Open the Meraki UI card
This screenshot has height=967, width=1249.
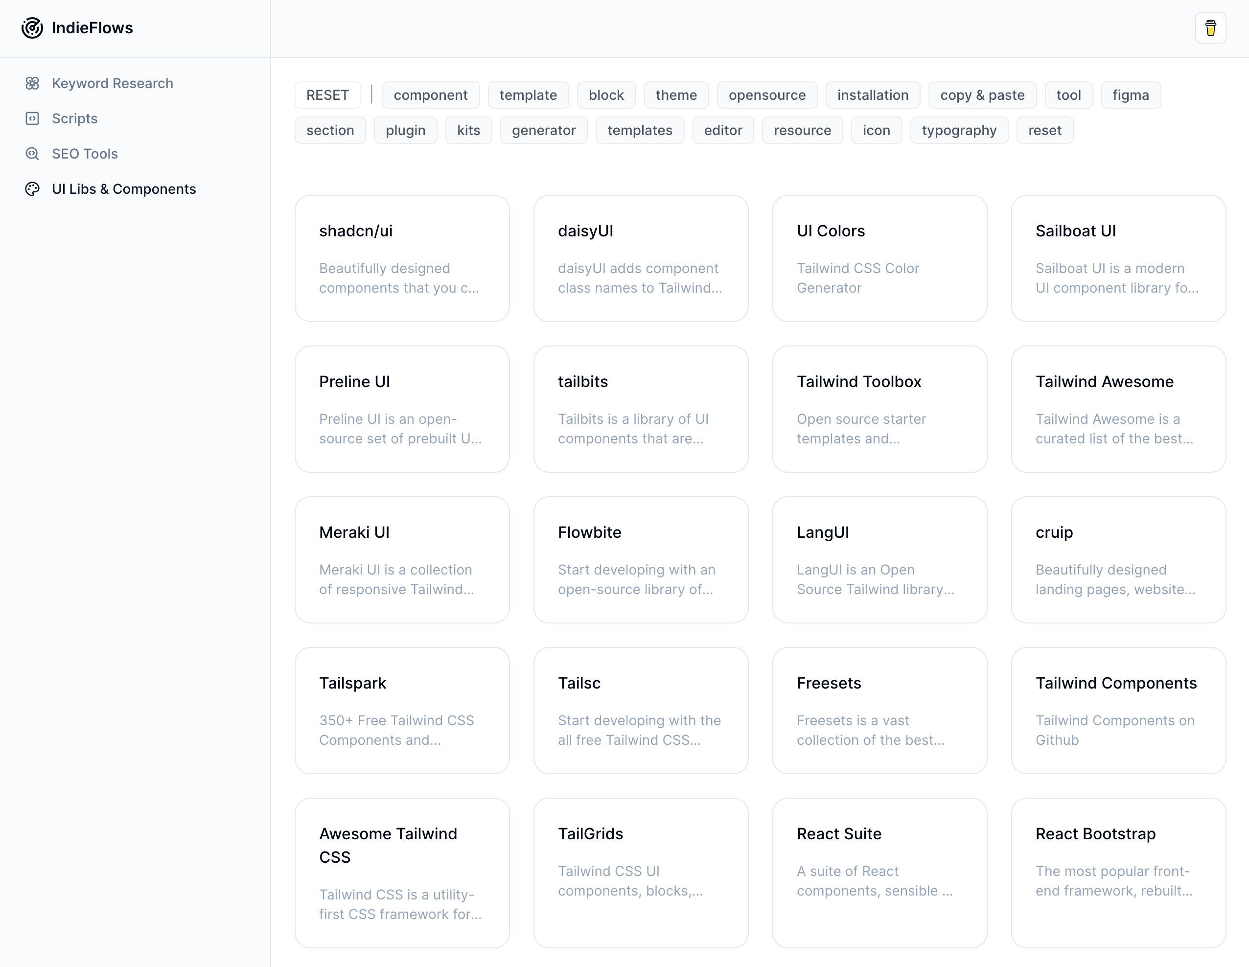pyautogui.click(x=402, y=560)
